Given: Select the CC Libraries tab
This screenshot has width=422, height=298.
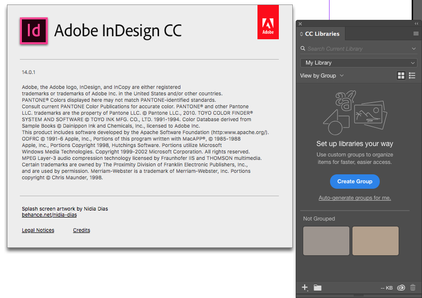Looking at the screenshot, I should [x=322, y=34].
